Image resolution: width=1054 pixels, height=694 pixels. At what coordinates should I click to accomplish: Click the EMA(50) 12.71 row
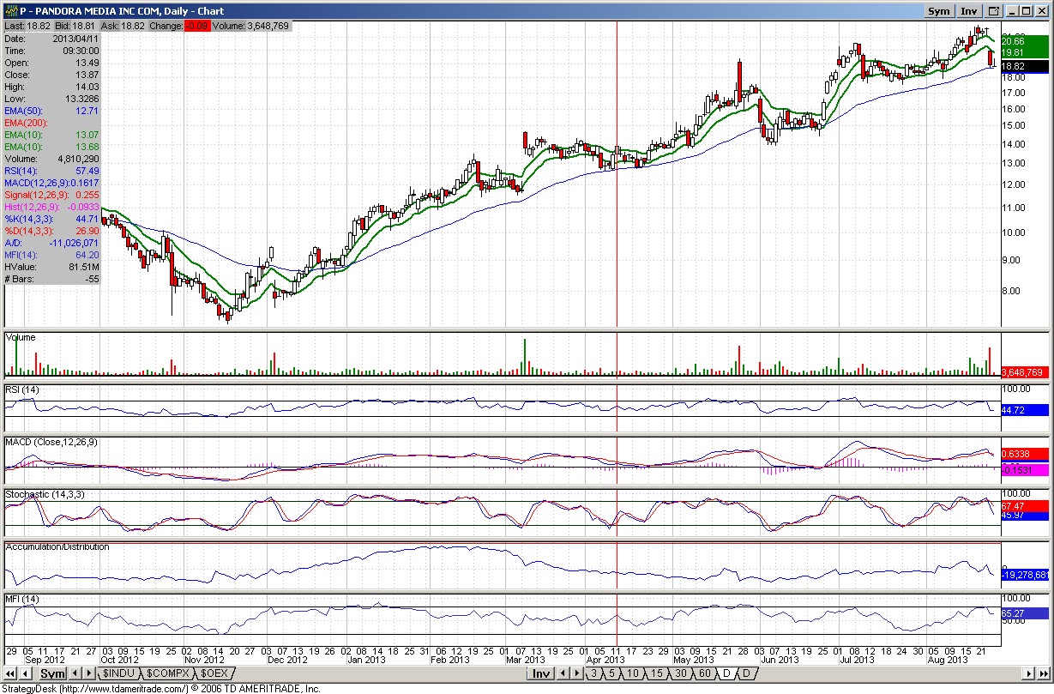[52, 111]
